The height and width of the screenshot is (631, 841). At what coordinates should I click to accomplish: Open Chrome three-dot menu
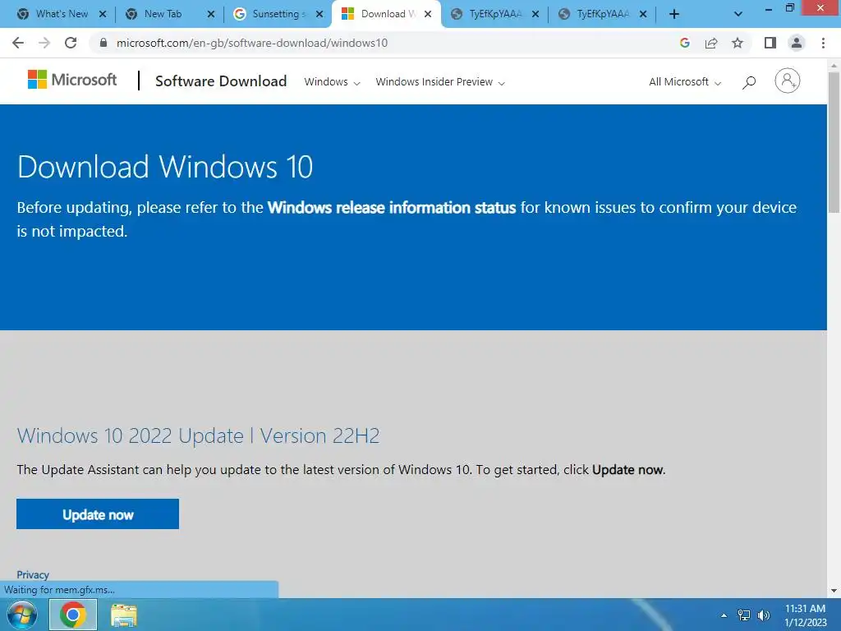point(823,43)
